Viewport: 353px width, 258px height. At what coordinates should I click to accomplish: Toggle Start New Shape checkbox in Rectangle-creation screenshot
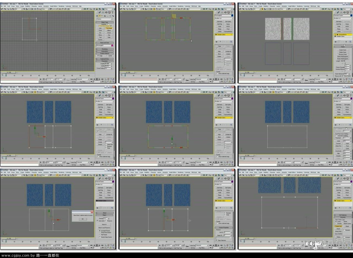tap(111, 26)
